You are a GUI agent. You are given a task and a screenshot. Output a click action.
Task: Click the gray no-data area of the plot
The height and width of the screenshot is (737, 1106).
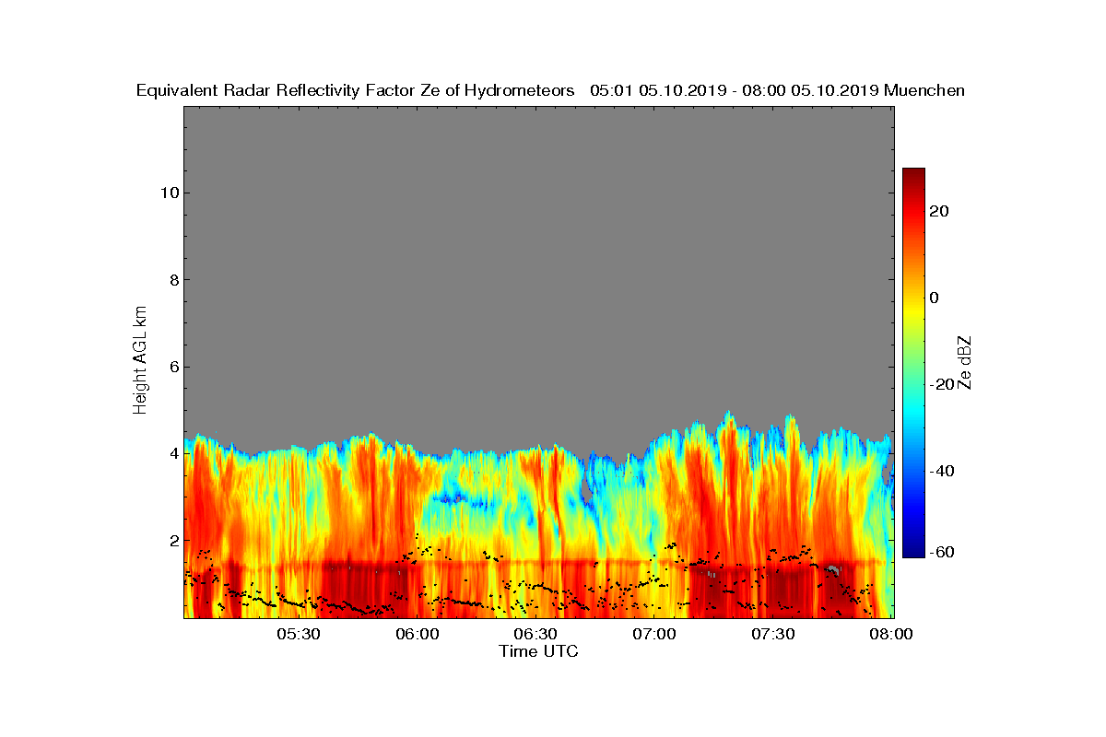[x=538, y=267]
